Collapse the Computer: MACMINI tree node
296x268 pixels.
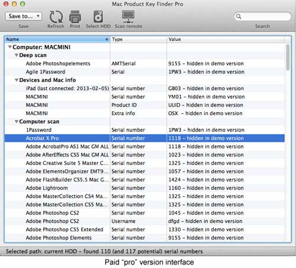pyautogui.click(x=9, y=47)
